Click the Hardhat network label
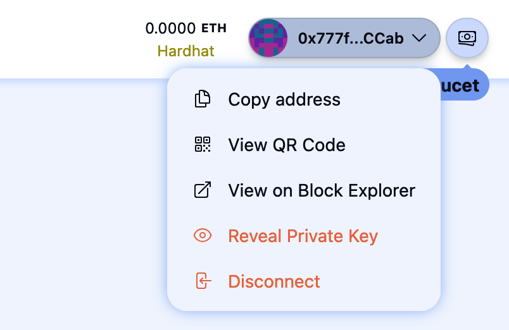This screenshot has width=509, height=330. [x=185, y=51]
